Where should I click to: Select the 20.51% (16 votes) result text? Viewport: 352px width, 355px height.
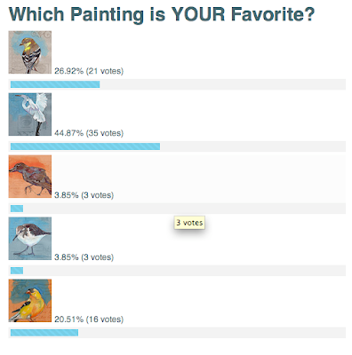click(89, 319)
